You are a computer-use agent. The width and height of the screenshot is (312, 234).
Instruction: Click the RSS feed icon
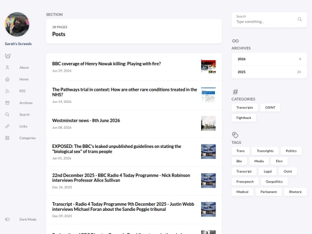coord(8,91)
